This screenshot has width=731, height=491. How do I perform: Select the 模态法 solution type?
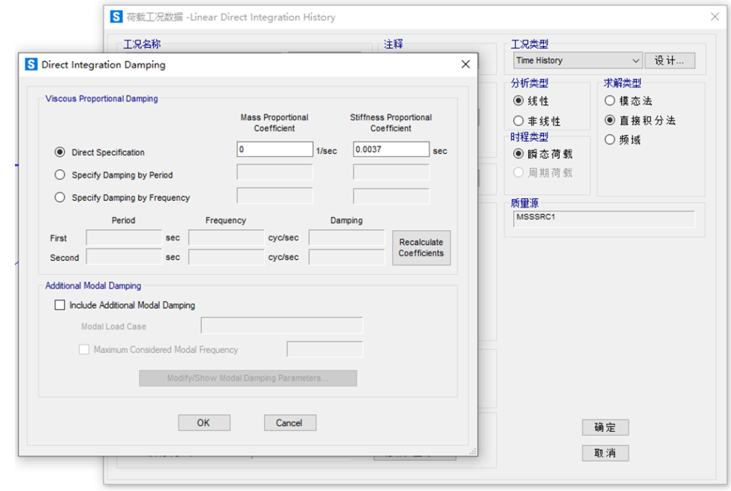[609, 101]
